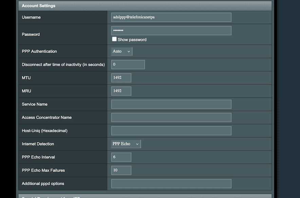Image resolution: width=300 pixels, height=198 pixels.
Task: Click the inactivity disconnect time field
Action: click(x=128, y=64)
